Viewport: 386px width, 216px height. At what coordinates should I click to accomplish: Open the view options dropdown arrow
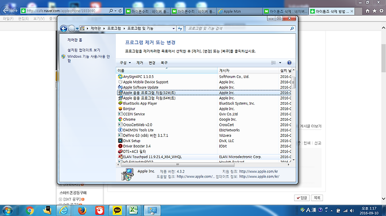click(280, 63)
